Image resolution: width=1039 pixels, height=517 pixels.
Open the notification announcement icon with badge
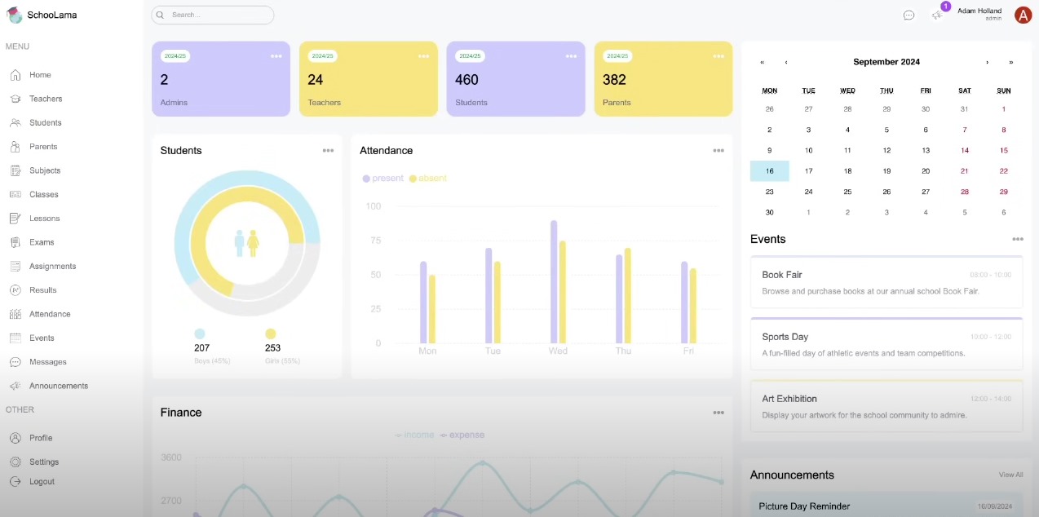[938, 15]
